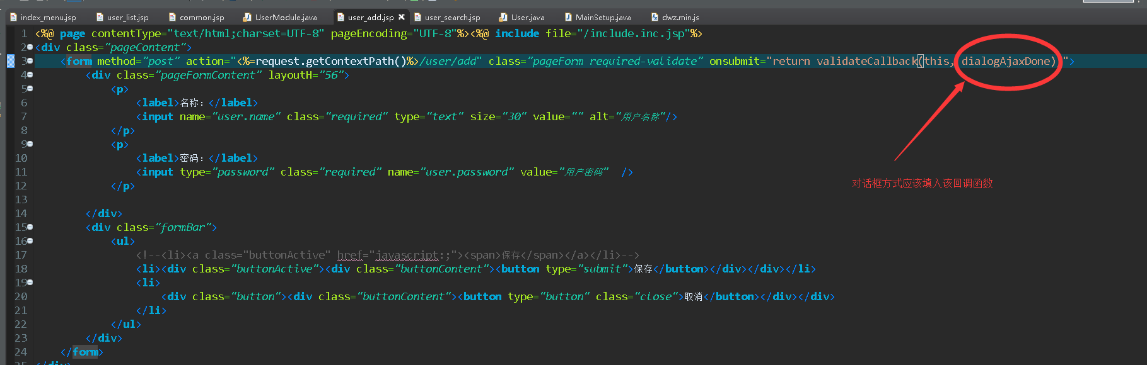Open the common.jsp editor tab
Image resolution: width=1147 pixels, height=365 pixels.
click(x=202, y=17)
